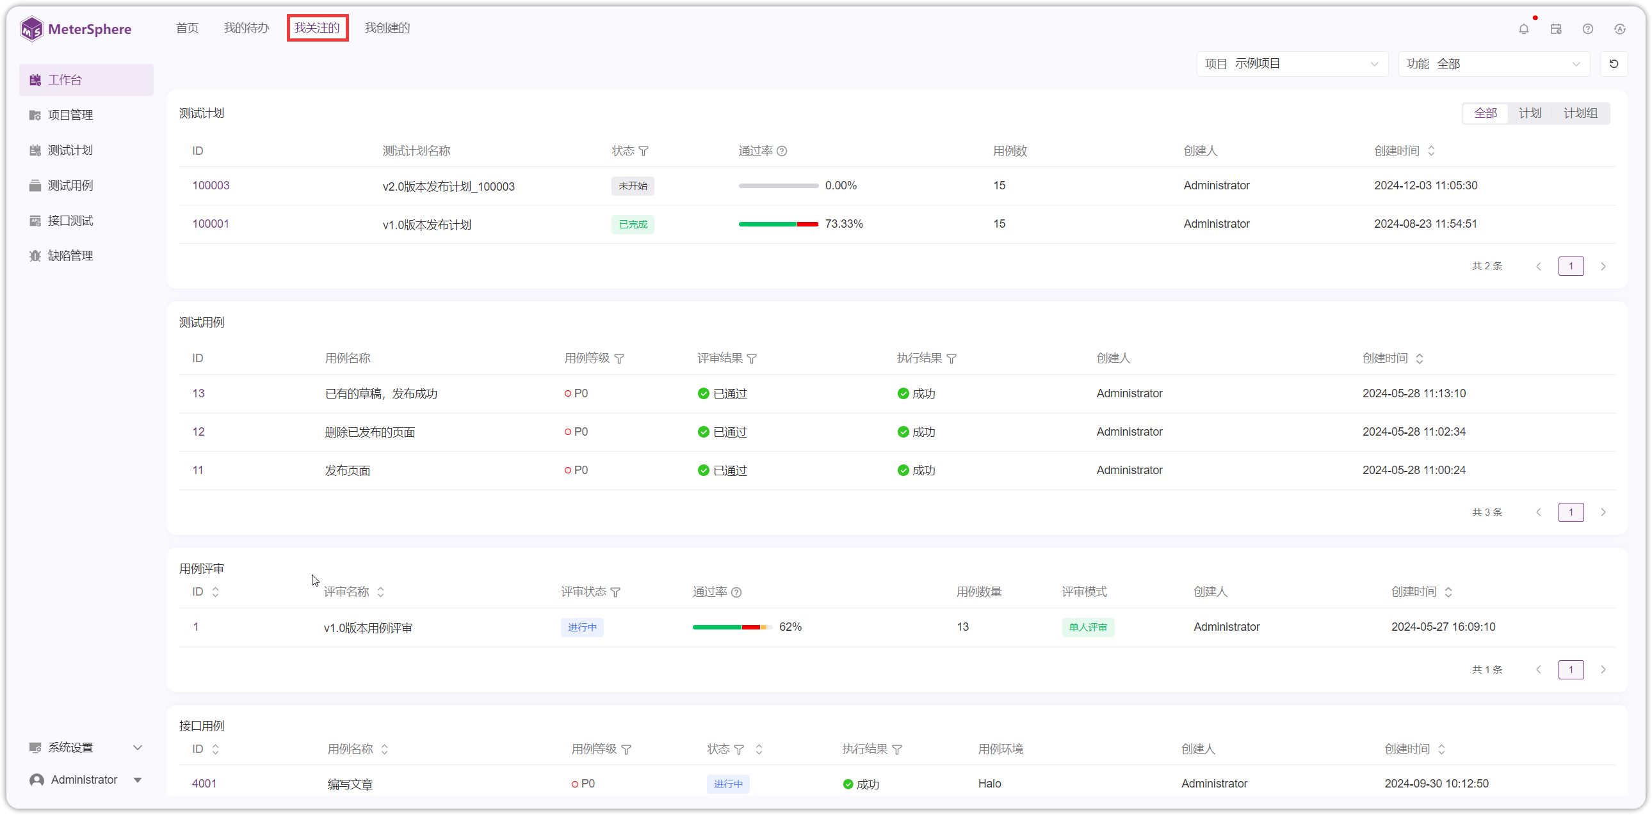Go to previous page in 测试用例 pagination
The image size is (1652, 815).
click(x=1539, y=512)
